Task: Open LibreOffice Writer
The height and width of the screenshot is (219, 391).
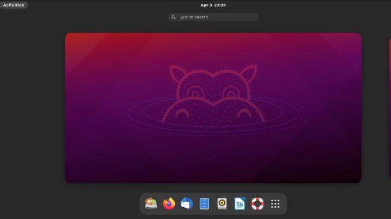Action: [239, 204]
